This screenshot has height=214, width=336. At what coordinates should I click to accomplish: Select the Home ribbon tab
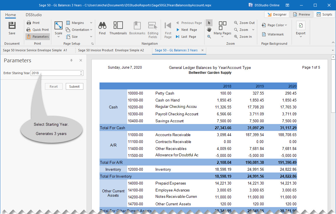[x=10, y=15]
